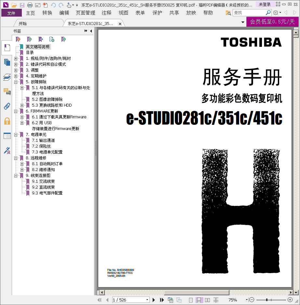Select the hand tool in quick toolbar
The image size is (300, 305).
click(69, 5)
